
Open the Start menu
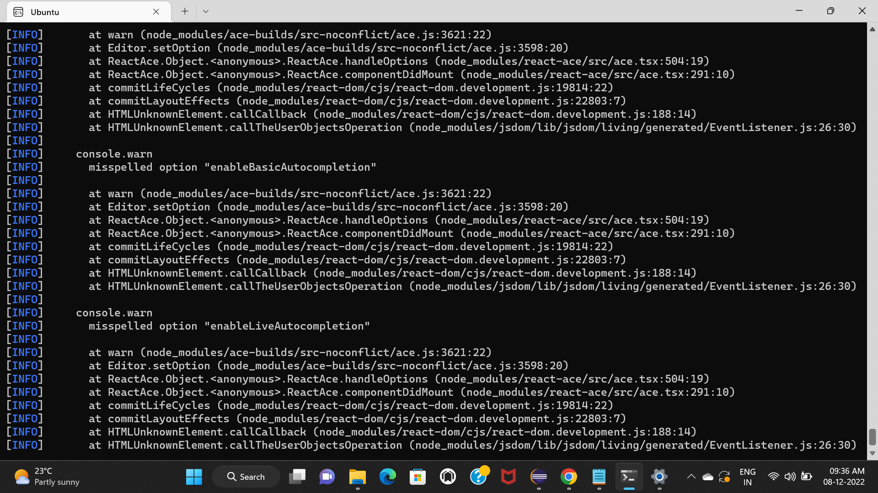(x=194, y=477)
